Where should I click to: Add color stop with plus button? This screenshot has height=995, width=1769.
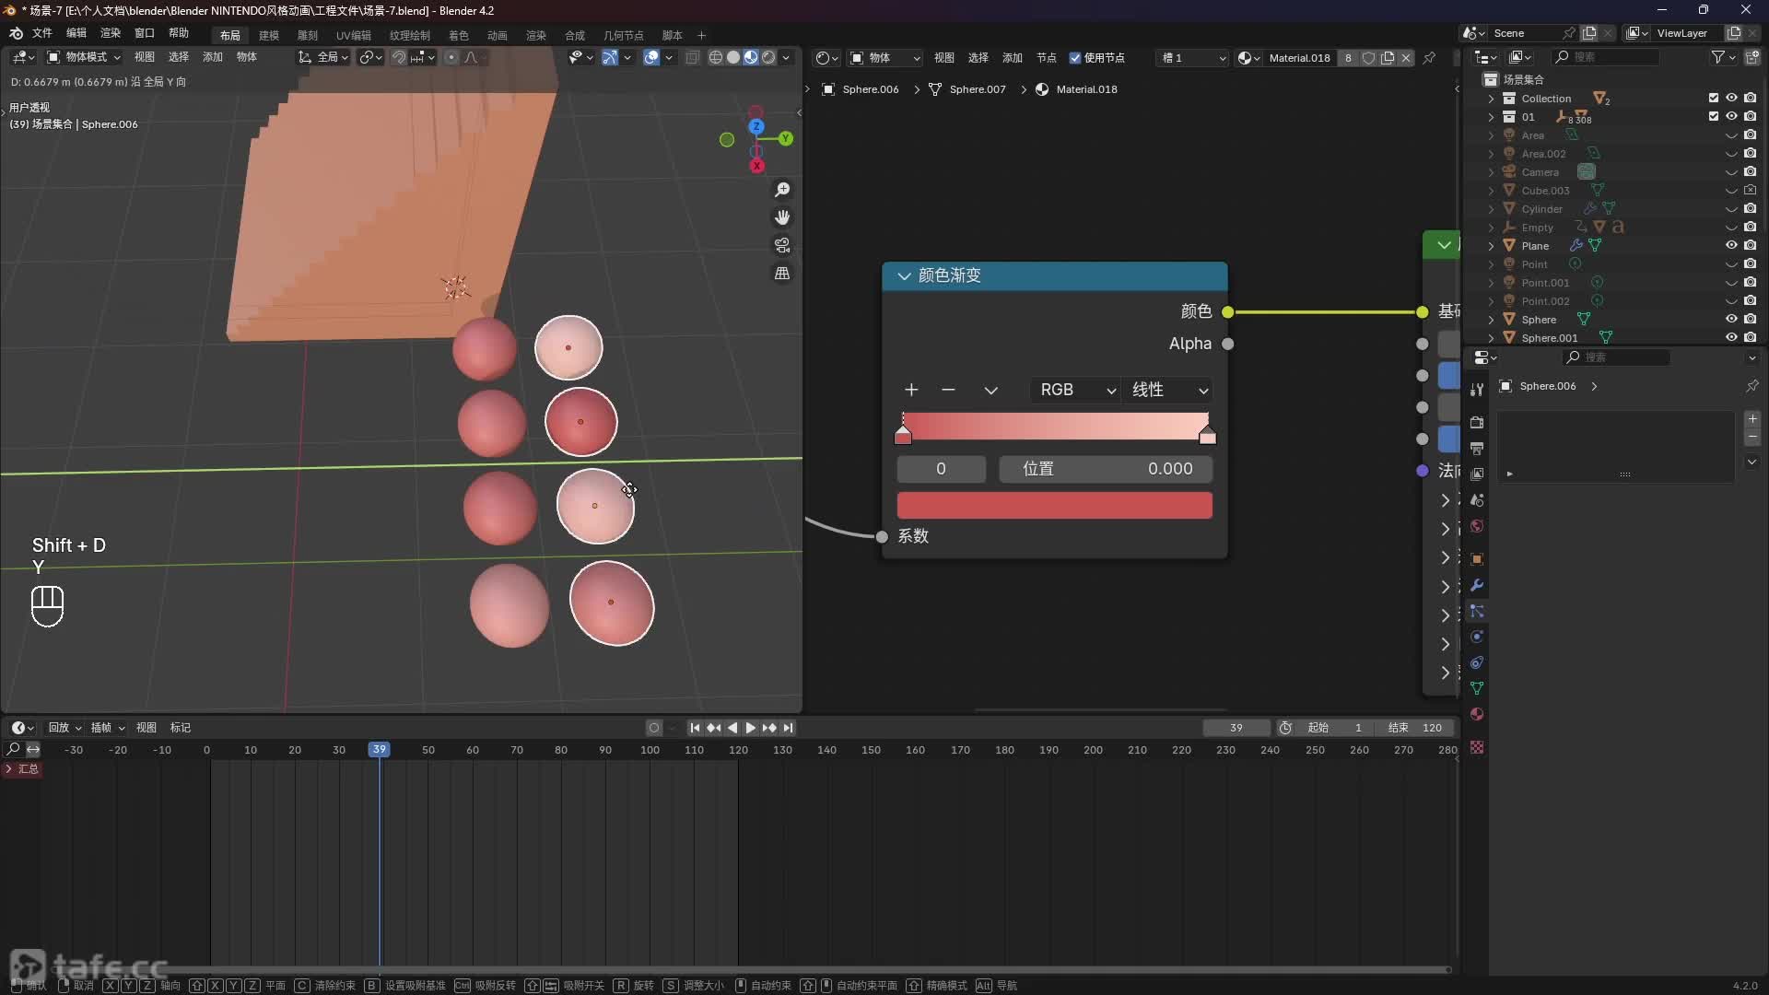click(911, 390)
